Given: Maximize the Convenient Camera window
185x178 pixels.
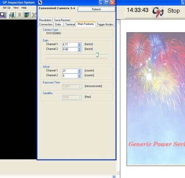Looking at the screenshot, I should (107, 2).
